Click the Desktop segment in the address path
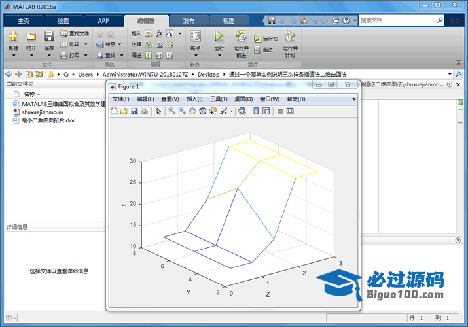The width and height of the screenshot is (468, 327). point(208,74)
